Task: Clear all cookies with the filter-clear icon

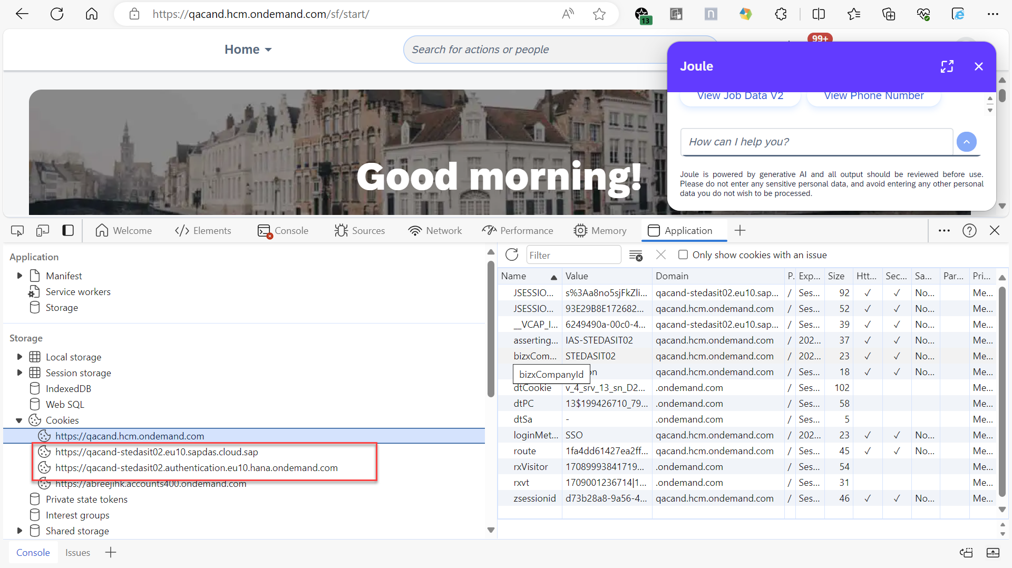Action: (636, 255)
